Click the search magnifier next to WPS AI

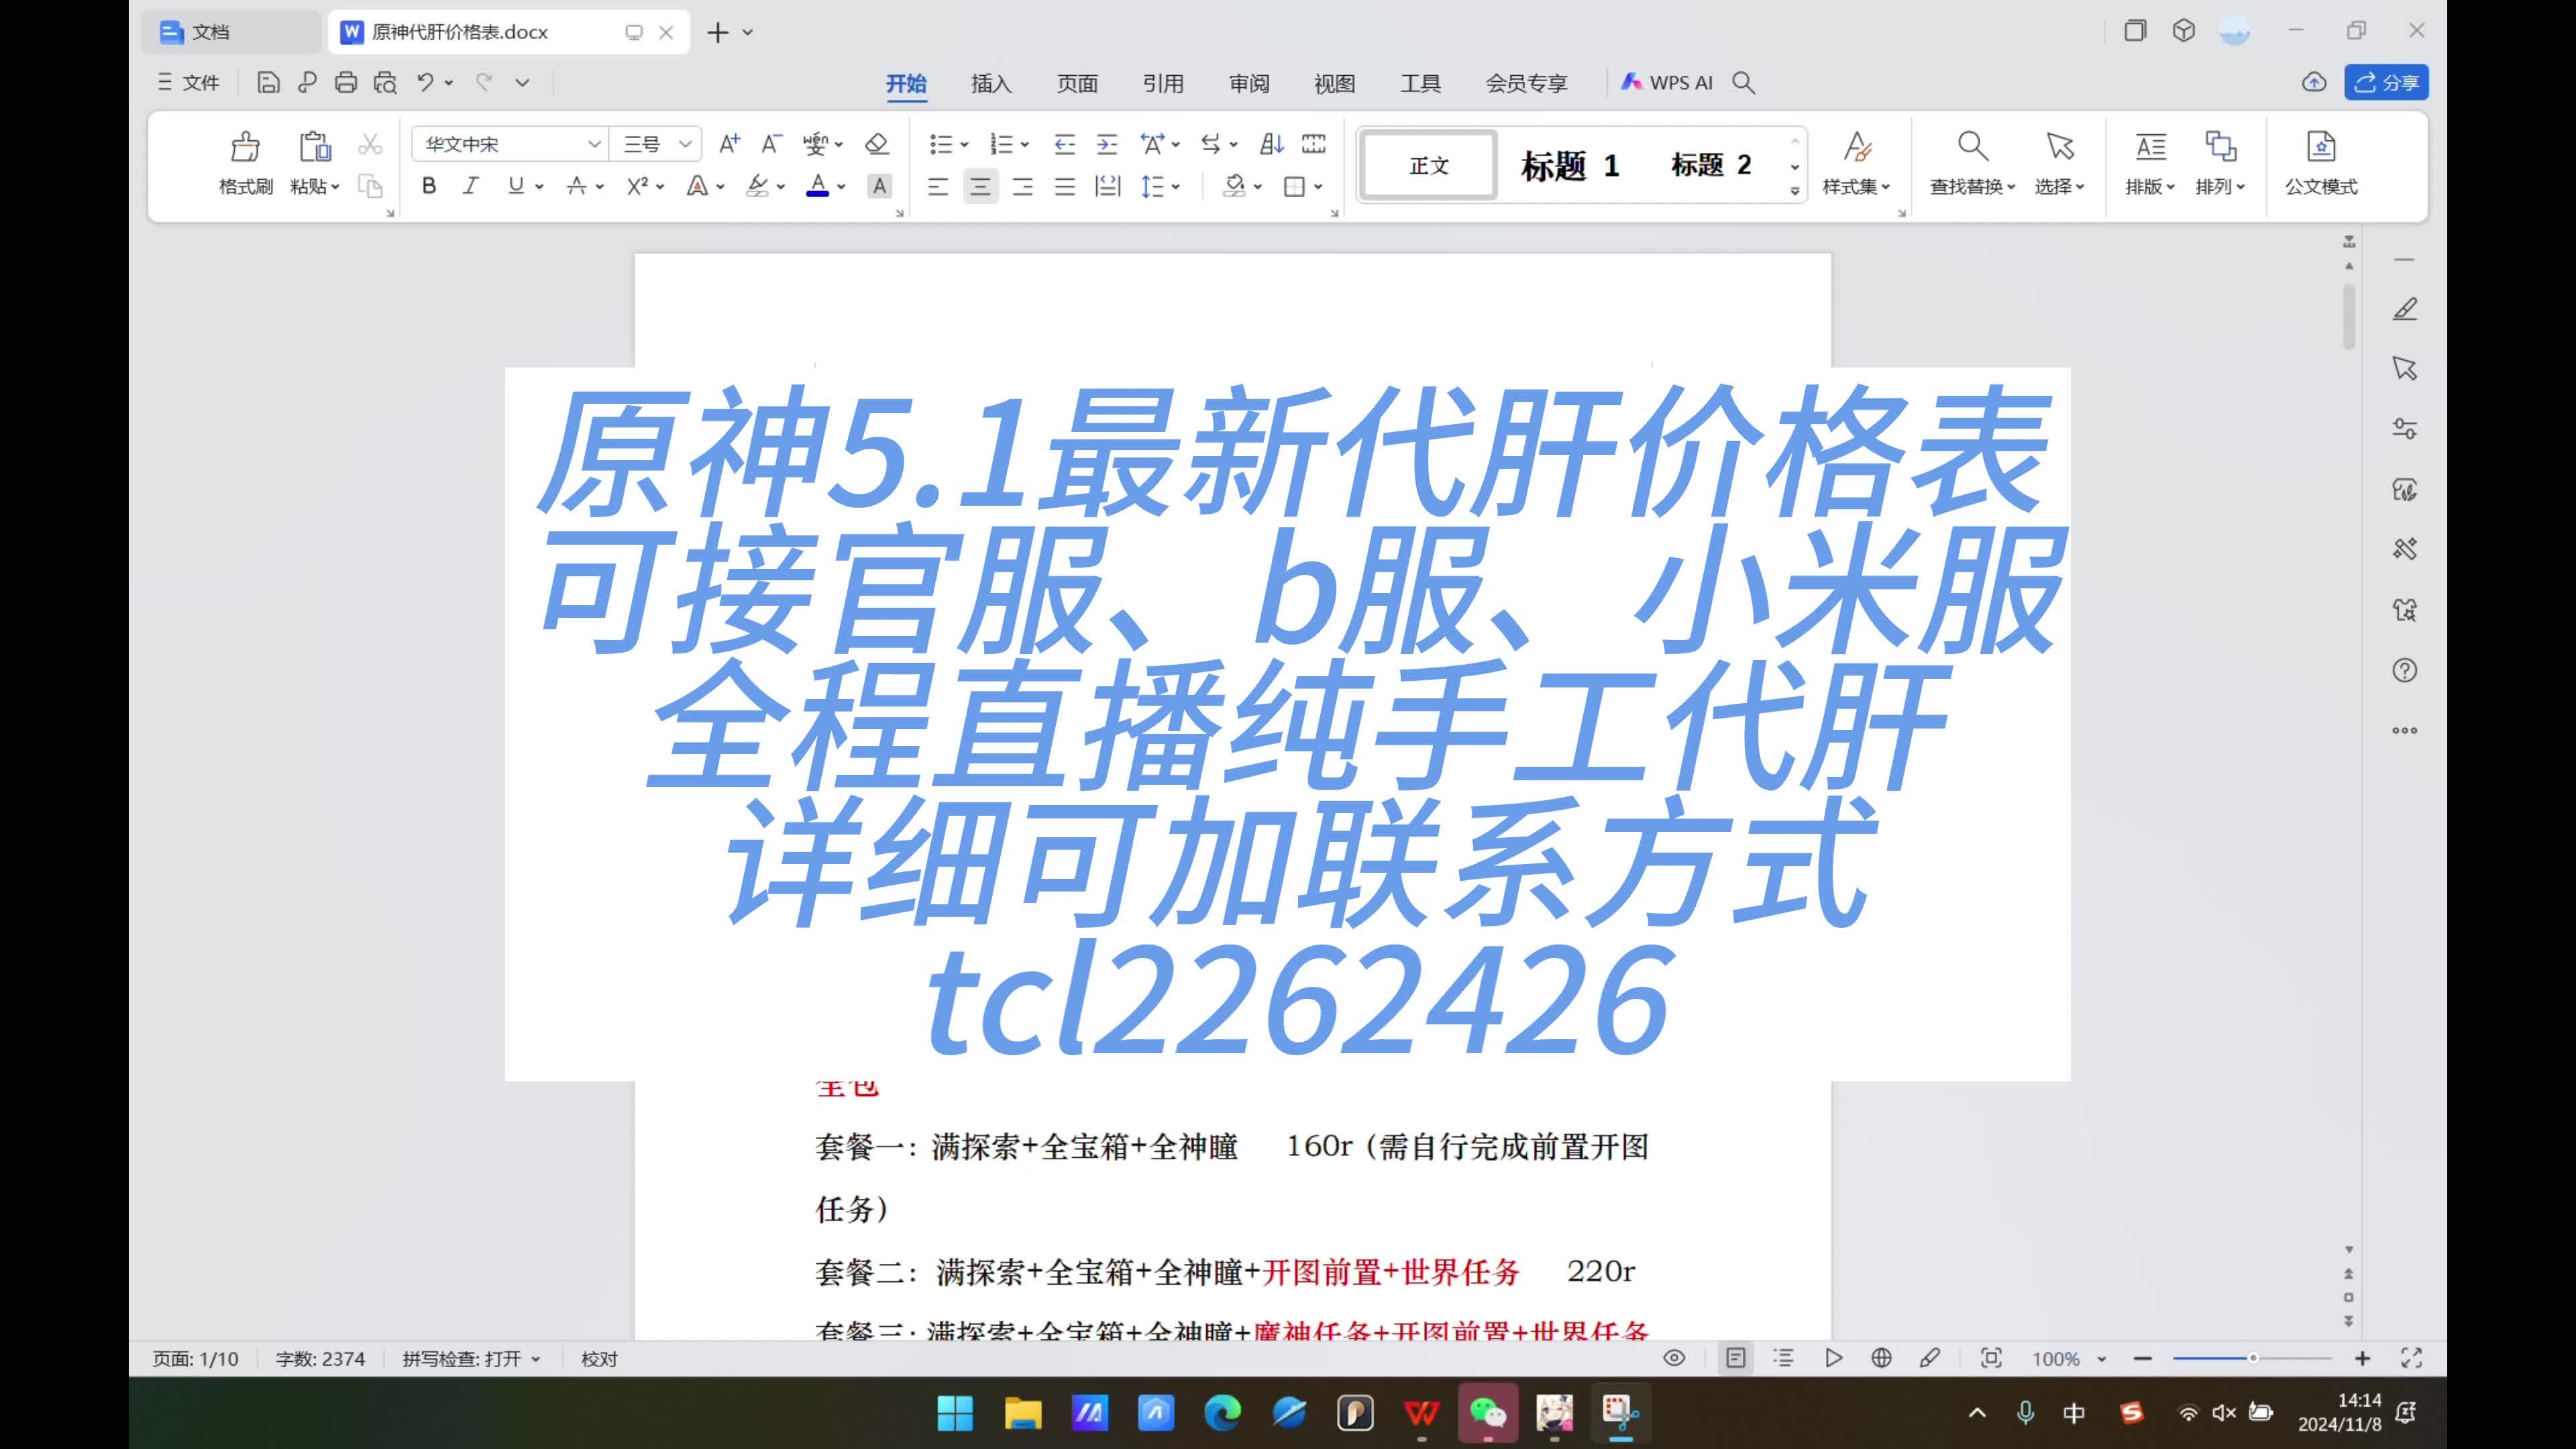coord(1743,83)
